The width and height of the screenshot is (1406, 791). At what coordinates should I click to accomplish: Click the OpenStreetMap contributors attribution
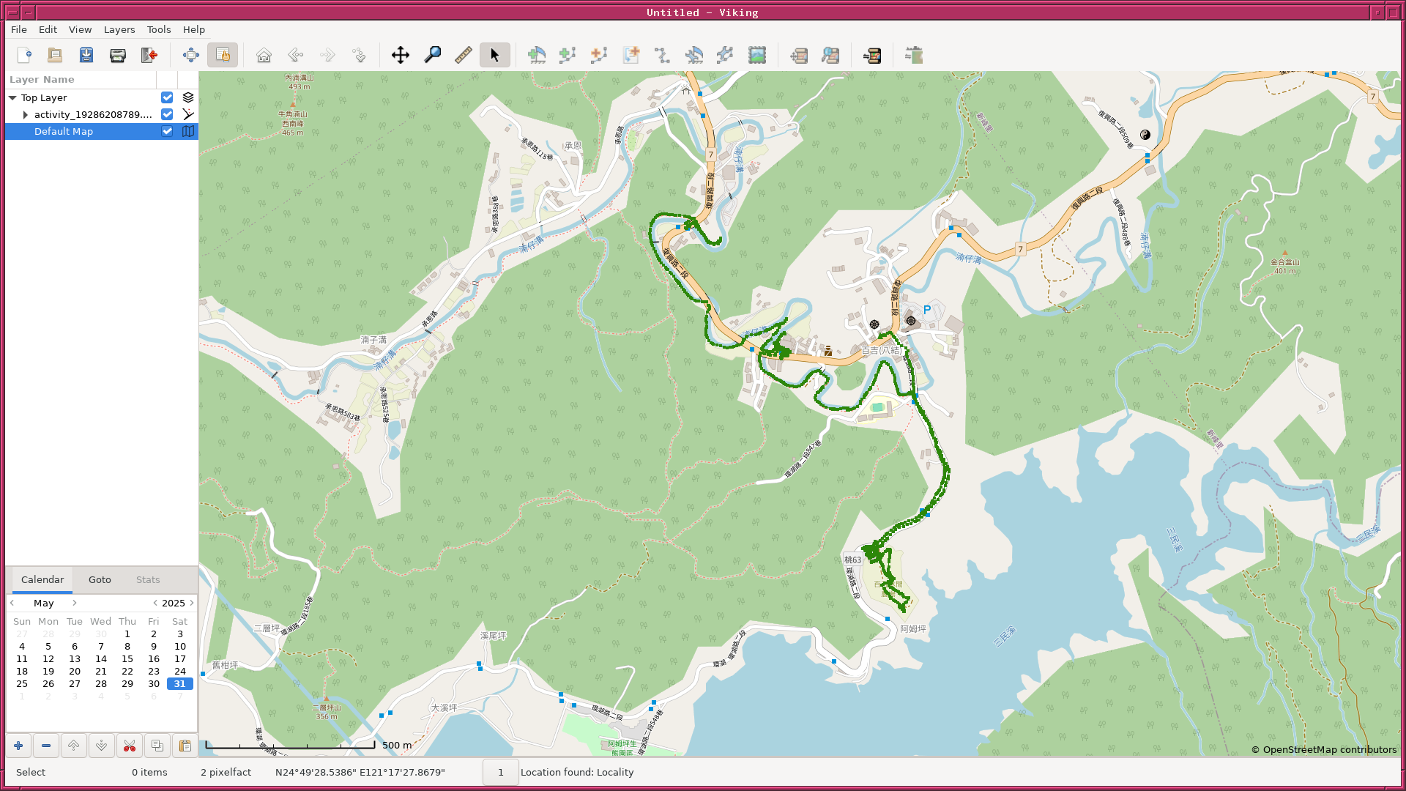point(1323,749)
